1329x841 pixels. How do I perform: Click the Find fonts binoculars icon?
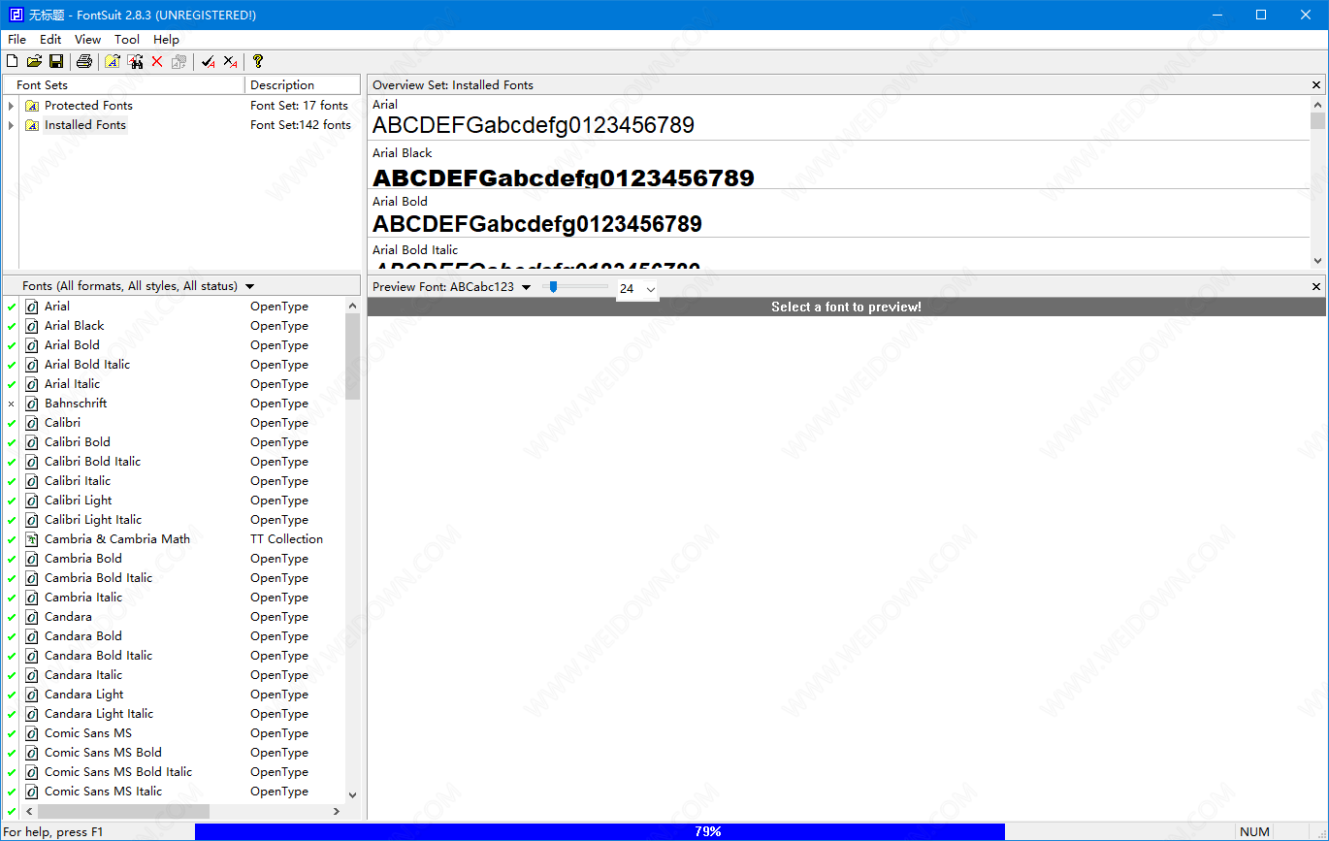[135, 62]
